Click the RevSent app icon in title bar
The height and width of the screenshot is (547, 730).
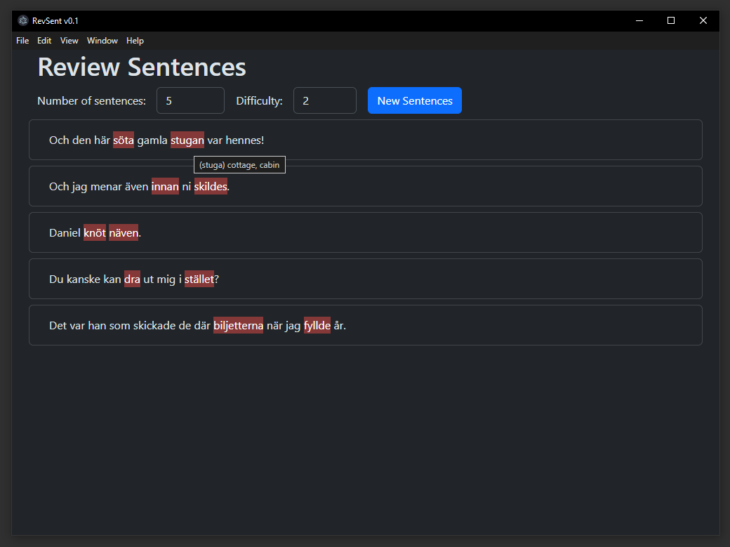[x=22, y=20]
